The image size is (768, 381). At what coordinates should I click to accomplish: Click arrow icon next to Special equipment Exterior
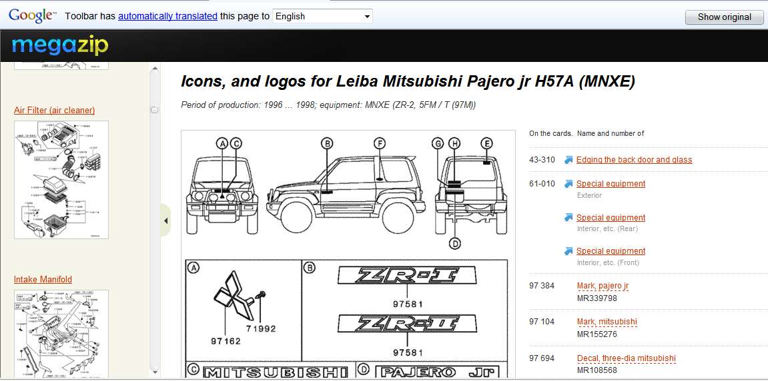point(568,184)
